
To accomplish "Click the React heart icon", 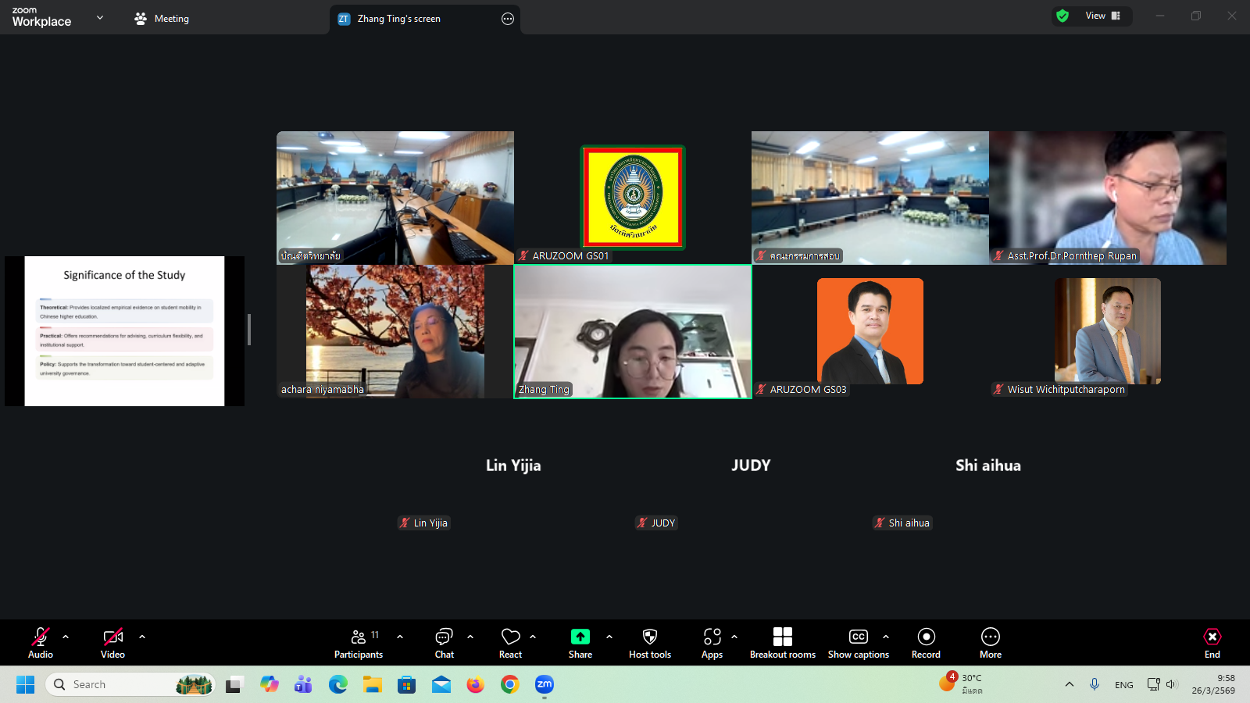I will click(x=510, y=637).
